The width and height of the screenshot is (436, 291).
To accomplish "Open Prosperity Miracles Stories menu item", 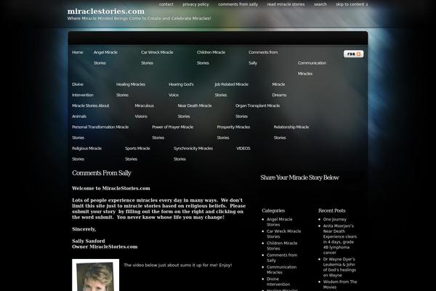I will (x=233, y=132).
